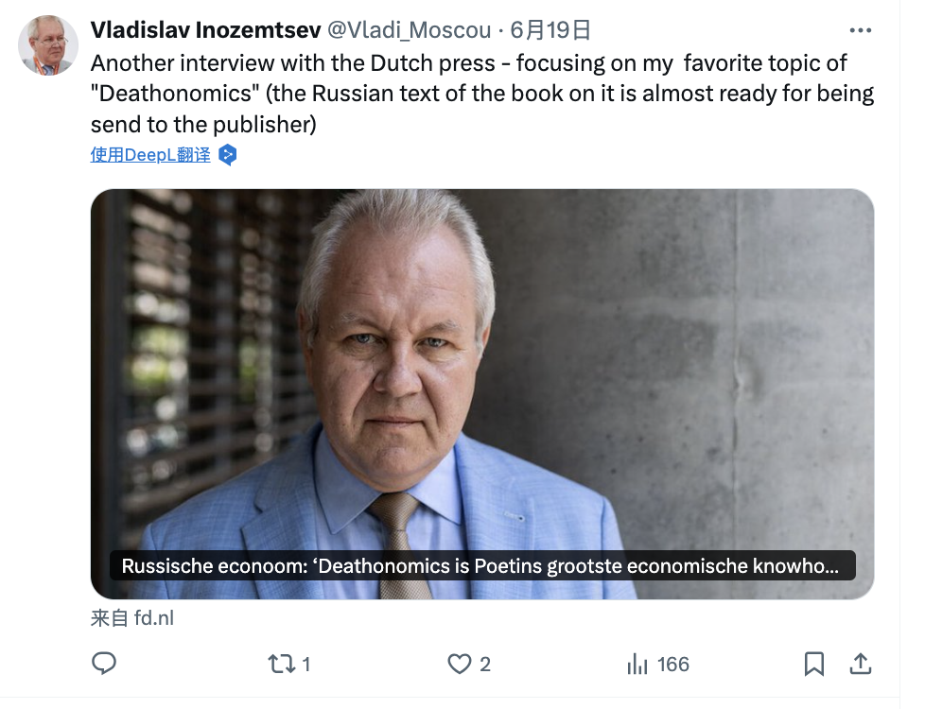Click the like count of 2
The height and width of the screenshot is (709, 925).
pyautogui.click(x=485, y=665)
